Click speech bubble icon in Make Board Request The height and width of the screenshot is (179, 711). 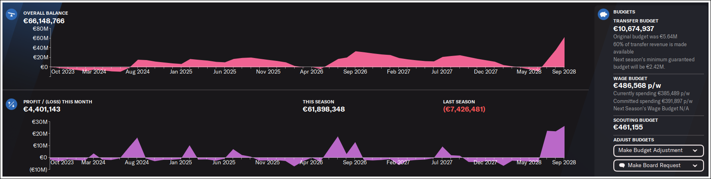point(621,166)
